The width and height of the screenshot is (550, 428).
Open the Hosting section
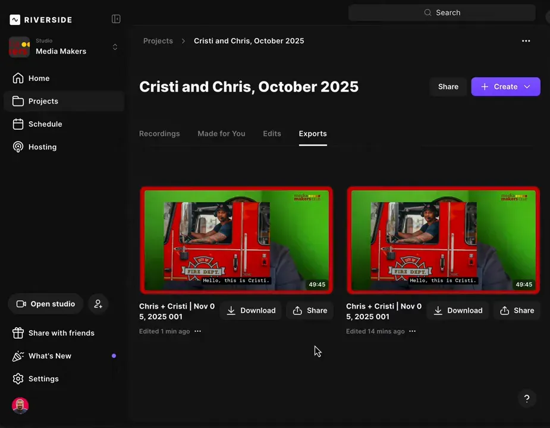pyautogui.click(x=42, y=147)
